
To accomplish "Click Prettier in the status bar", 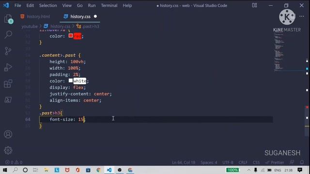I will 275,162.
